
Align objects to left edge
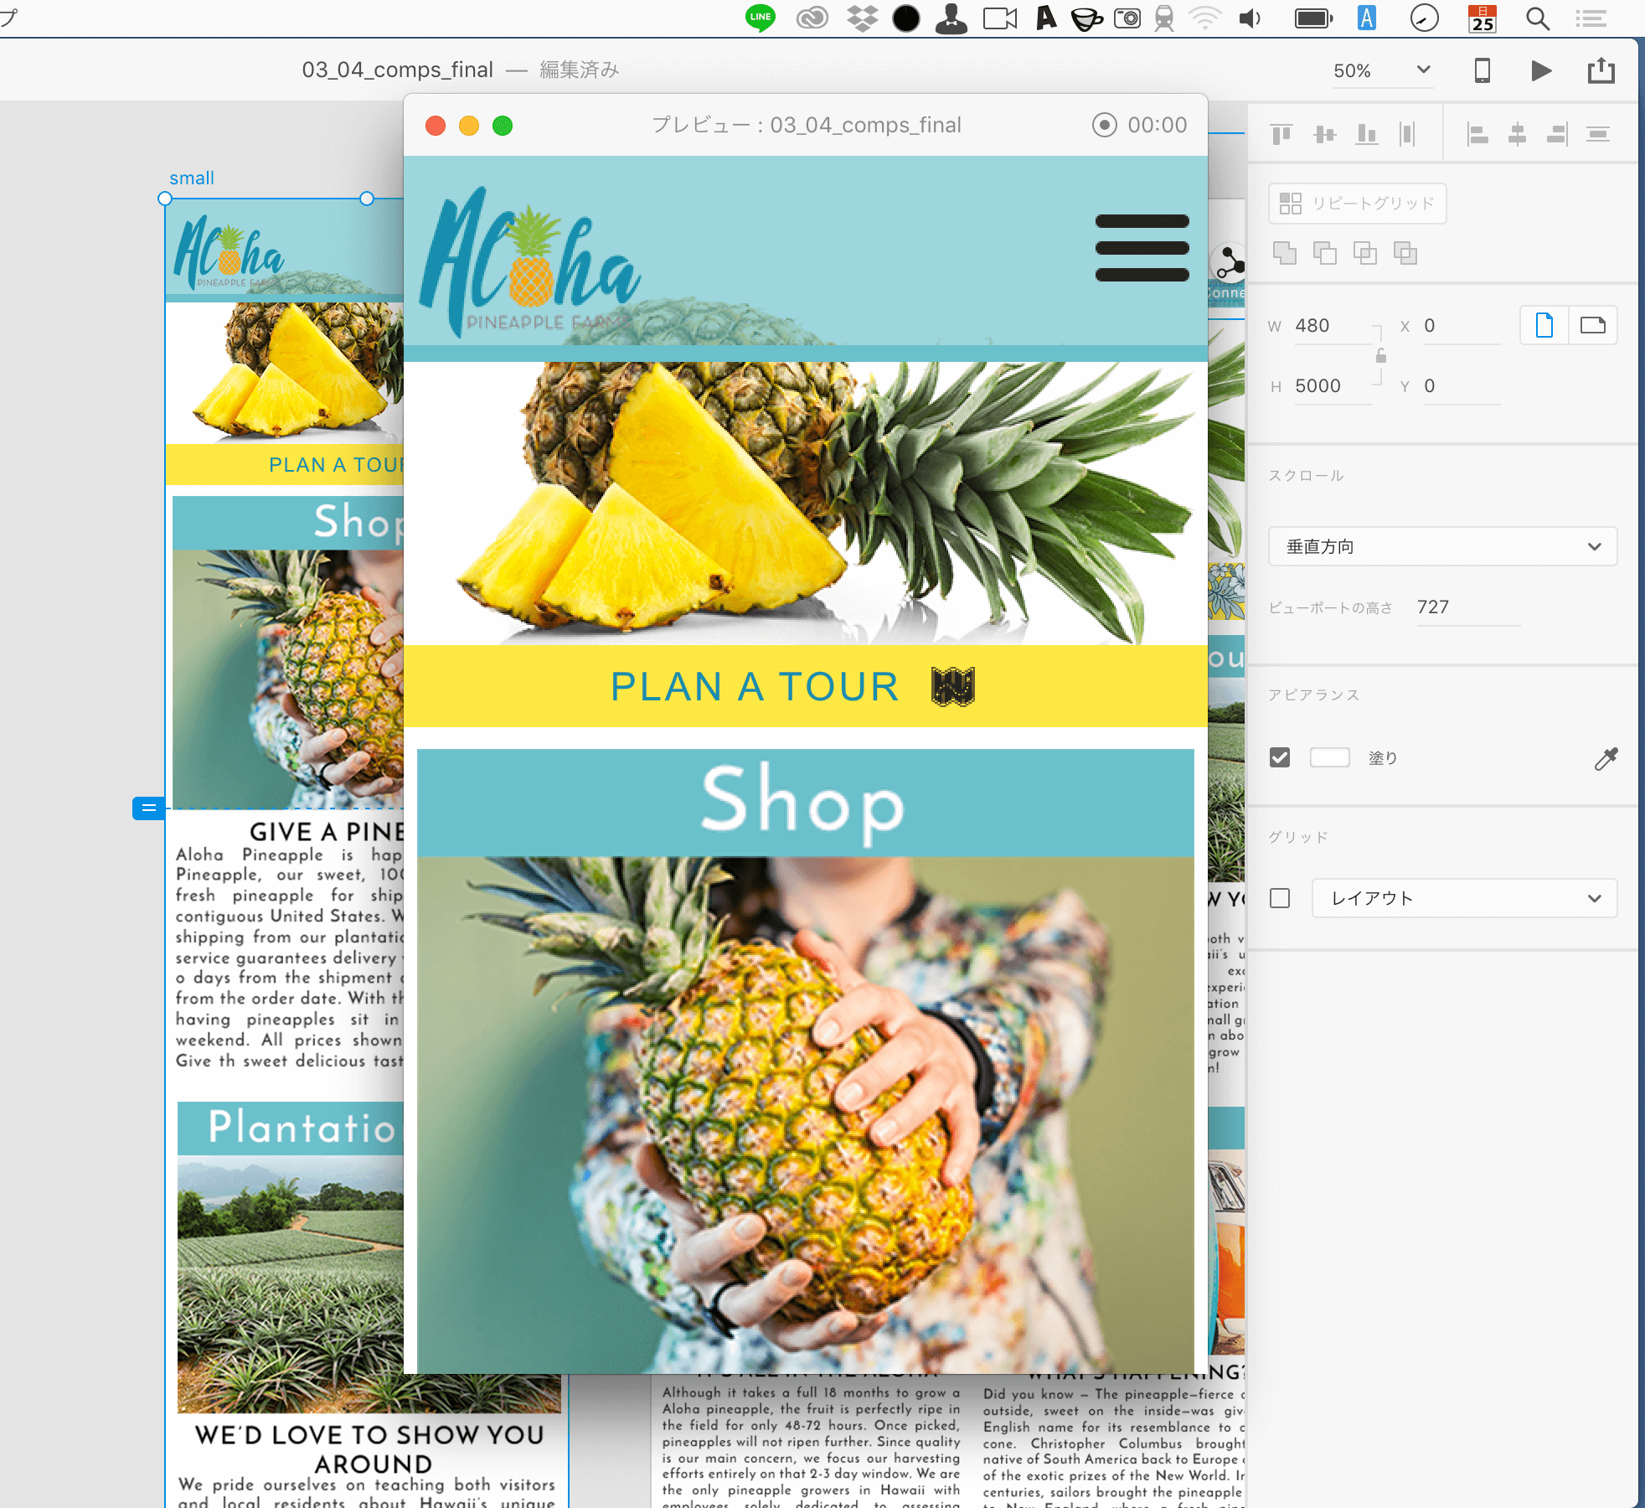(1477, 134)
